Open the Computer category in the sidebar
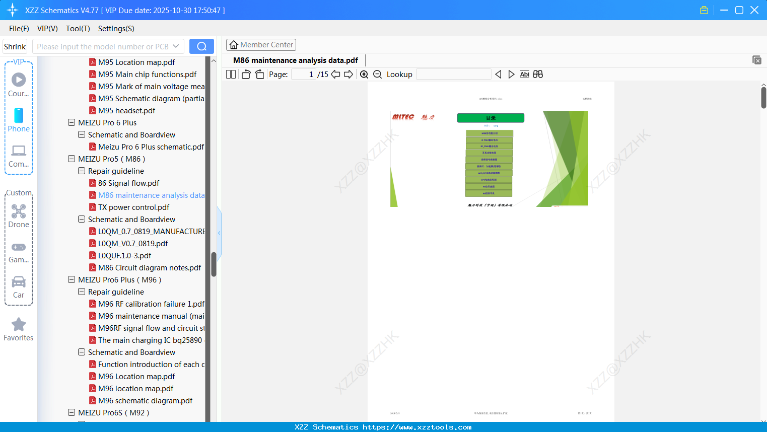This screenshot has width=767, height=432. click(x=19, y=156)
